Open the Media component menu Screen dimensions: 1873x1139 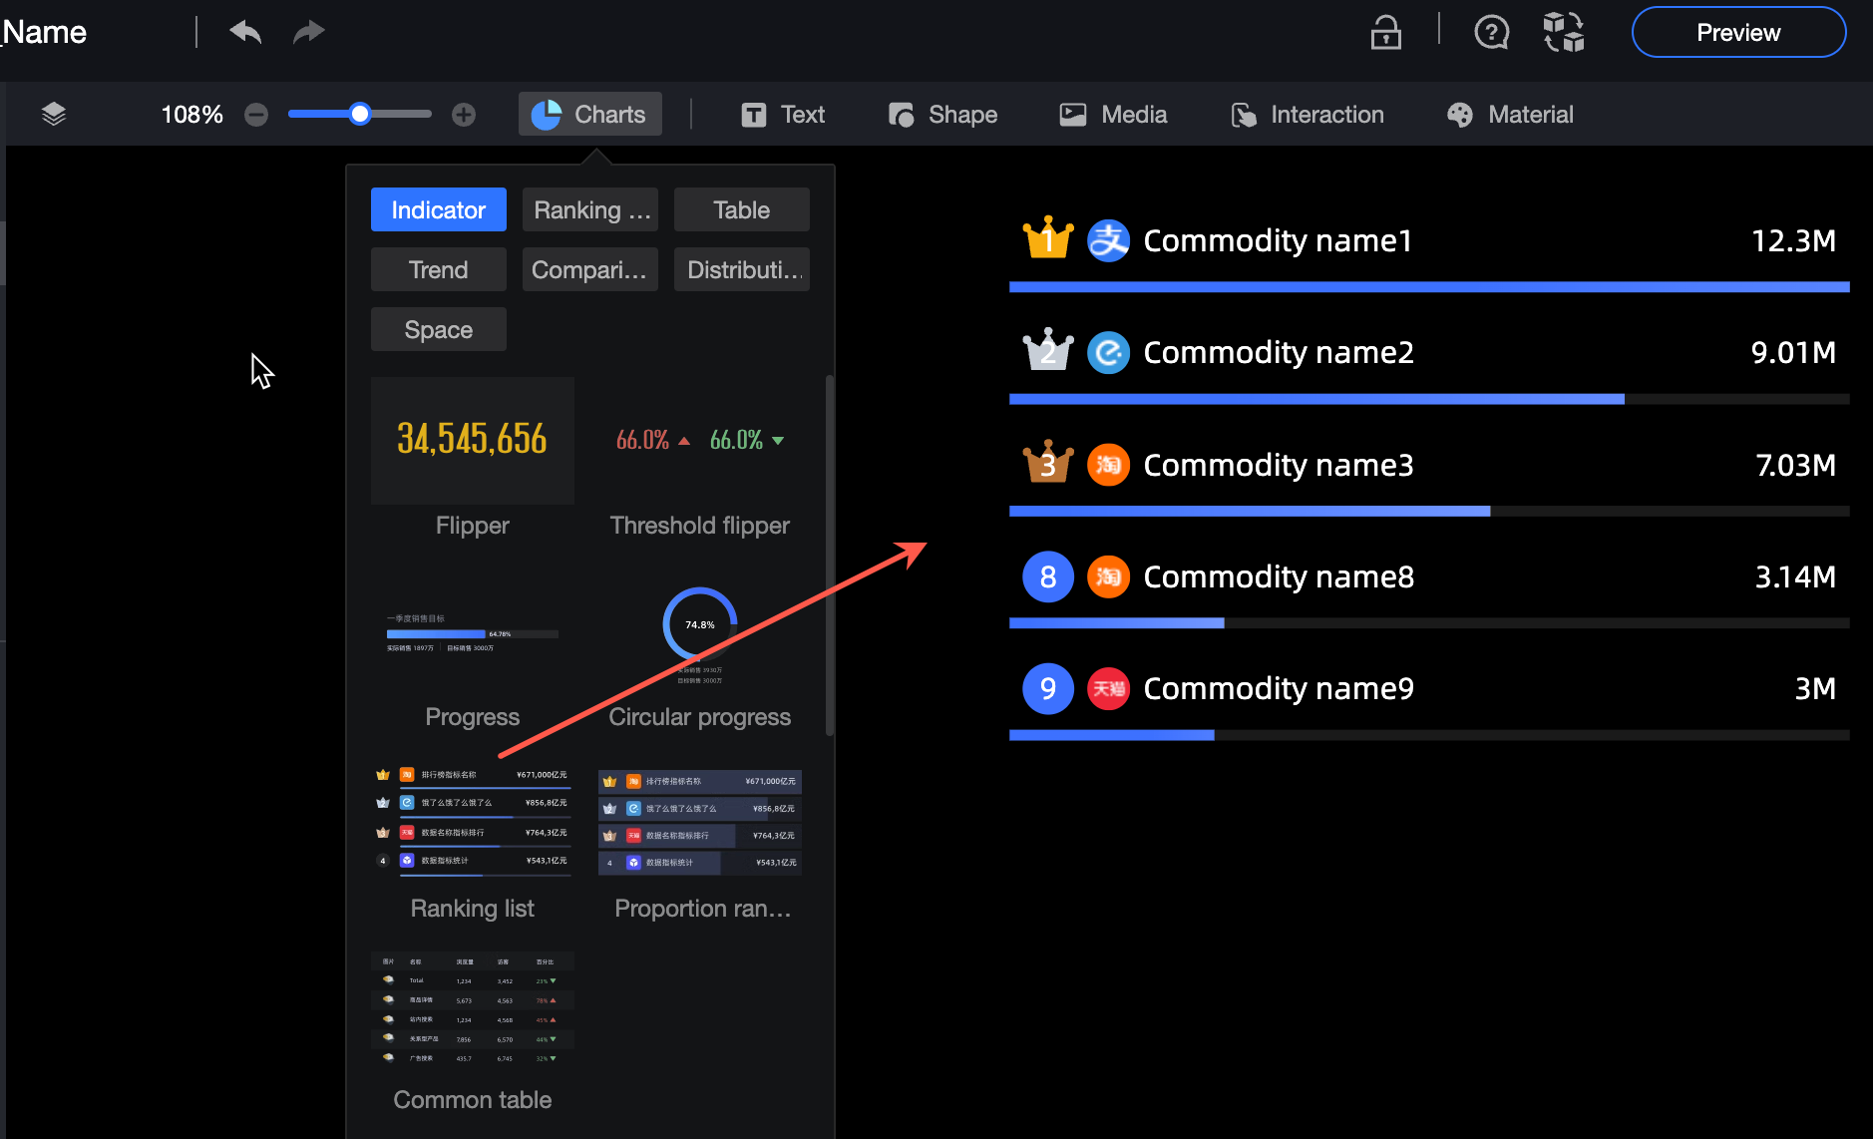[x=1113, y=115]
